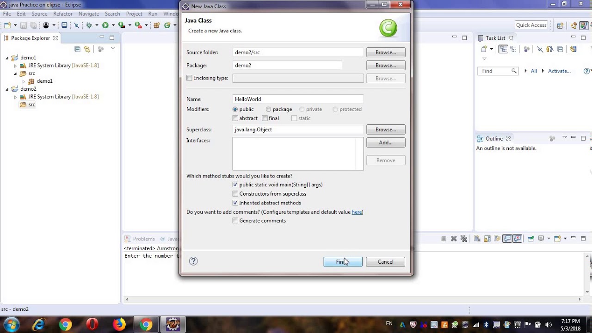The width and height of the screenshot is (592, 333).
Task: Click the Skip All Breakpoints icon
Action: click(76, 25)
